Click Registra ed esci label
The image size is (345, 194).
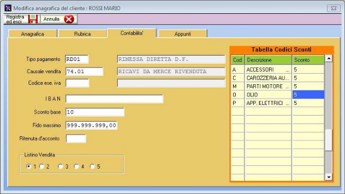click(15, 19)
